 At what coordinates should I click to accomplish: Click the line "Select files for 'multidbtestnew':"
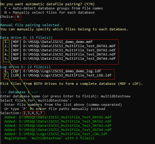point(36,101)
